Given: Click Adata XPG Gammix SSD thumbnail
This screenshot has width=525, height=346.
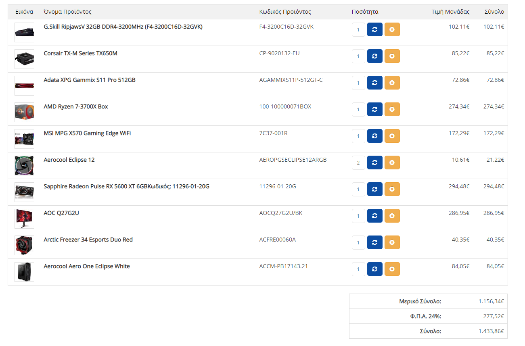Looking at the screenshot, I should click(x=24, y=85).
